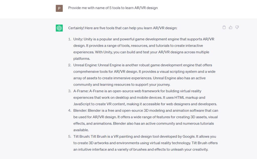The height and width of the screenshot is (159, 257).
Task: Click the "Certainly! Here are five tools" sentence
Action: coord(122,28)
